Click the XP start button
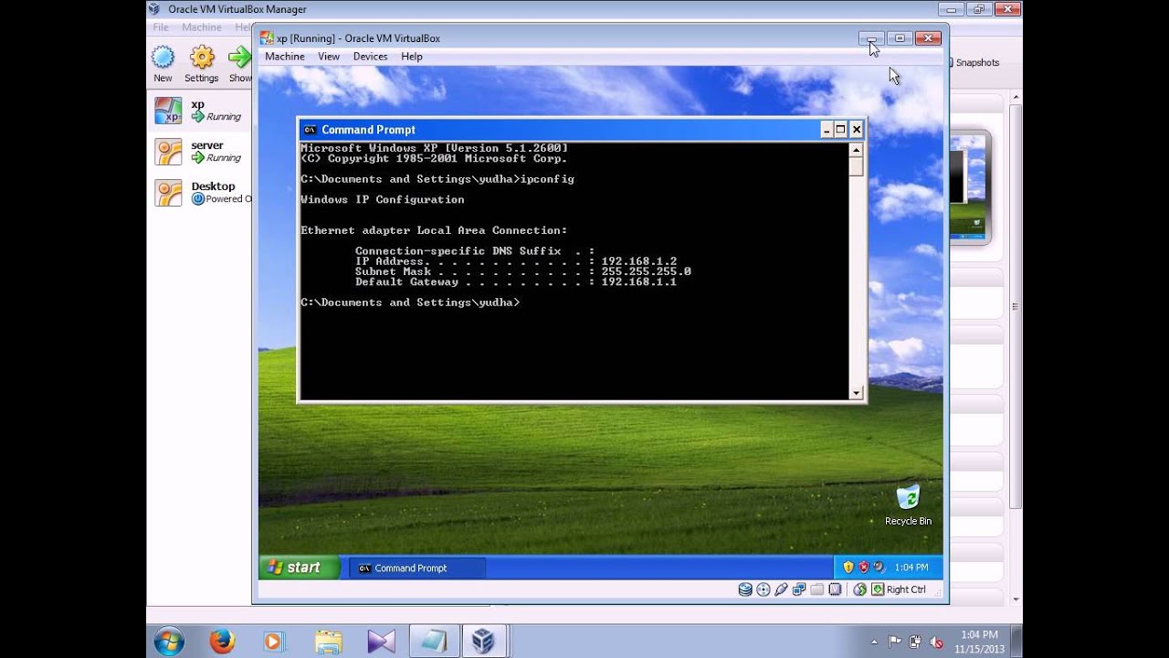Screen dimensions: 1169x658 click(x=298, y=568)
